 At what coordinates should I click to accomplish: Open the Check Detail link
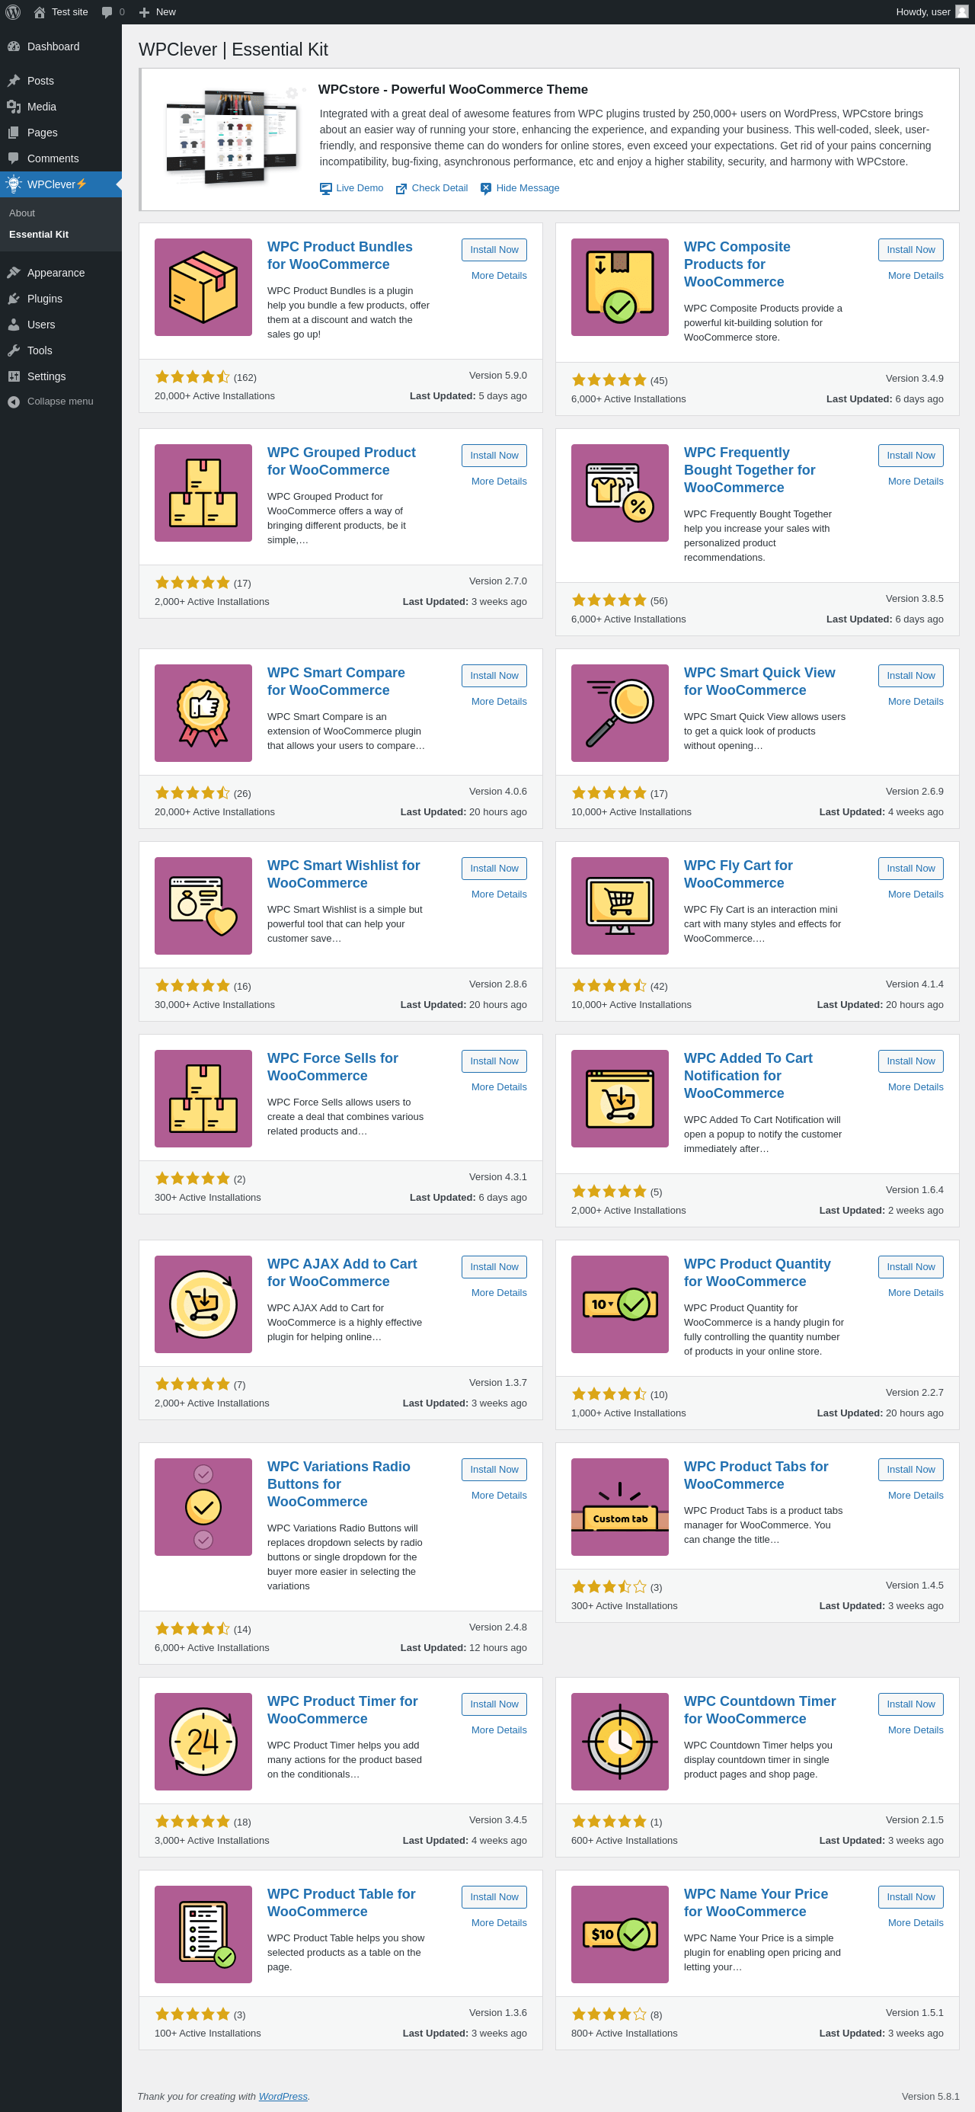432,187
